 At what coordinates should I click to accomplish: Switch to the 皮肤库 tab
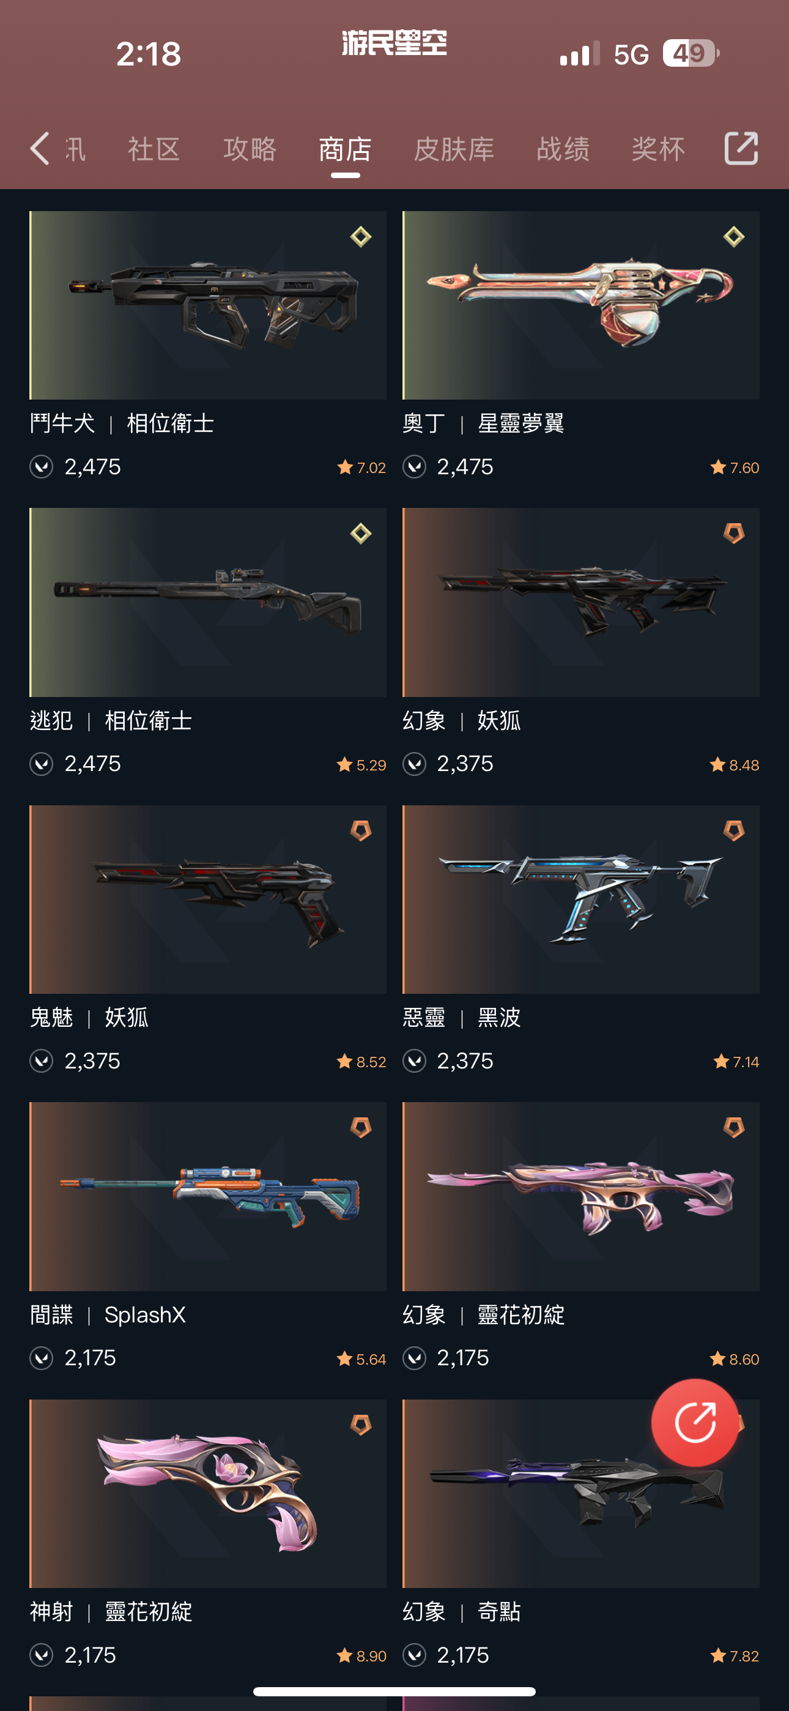pyautogui.click(x=454, y=149)
